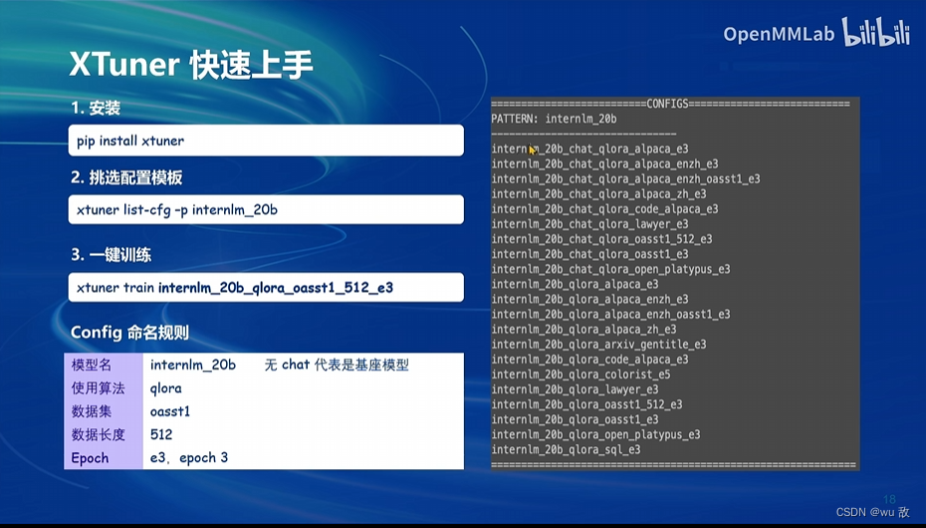926x528 pixels.
Task: Click the "Config 命名规则" heading
Action: click(129, 333)
